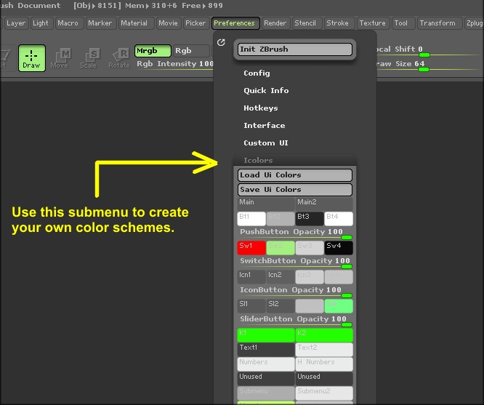
Task: Pick the red Sw1 swatch
Action: click(251, 248)
